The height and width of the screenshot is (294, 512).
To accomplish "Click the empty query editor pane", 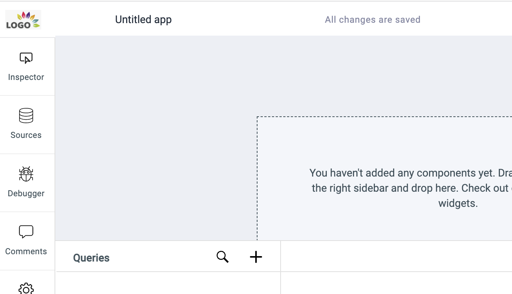I will (396, 267).
